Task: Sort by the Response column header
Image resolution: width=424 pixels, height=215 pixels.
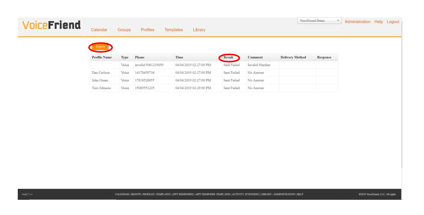Action: (324, 57)
